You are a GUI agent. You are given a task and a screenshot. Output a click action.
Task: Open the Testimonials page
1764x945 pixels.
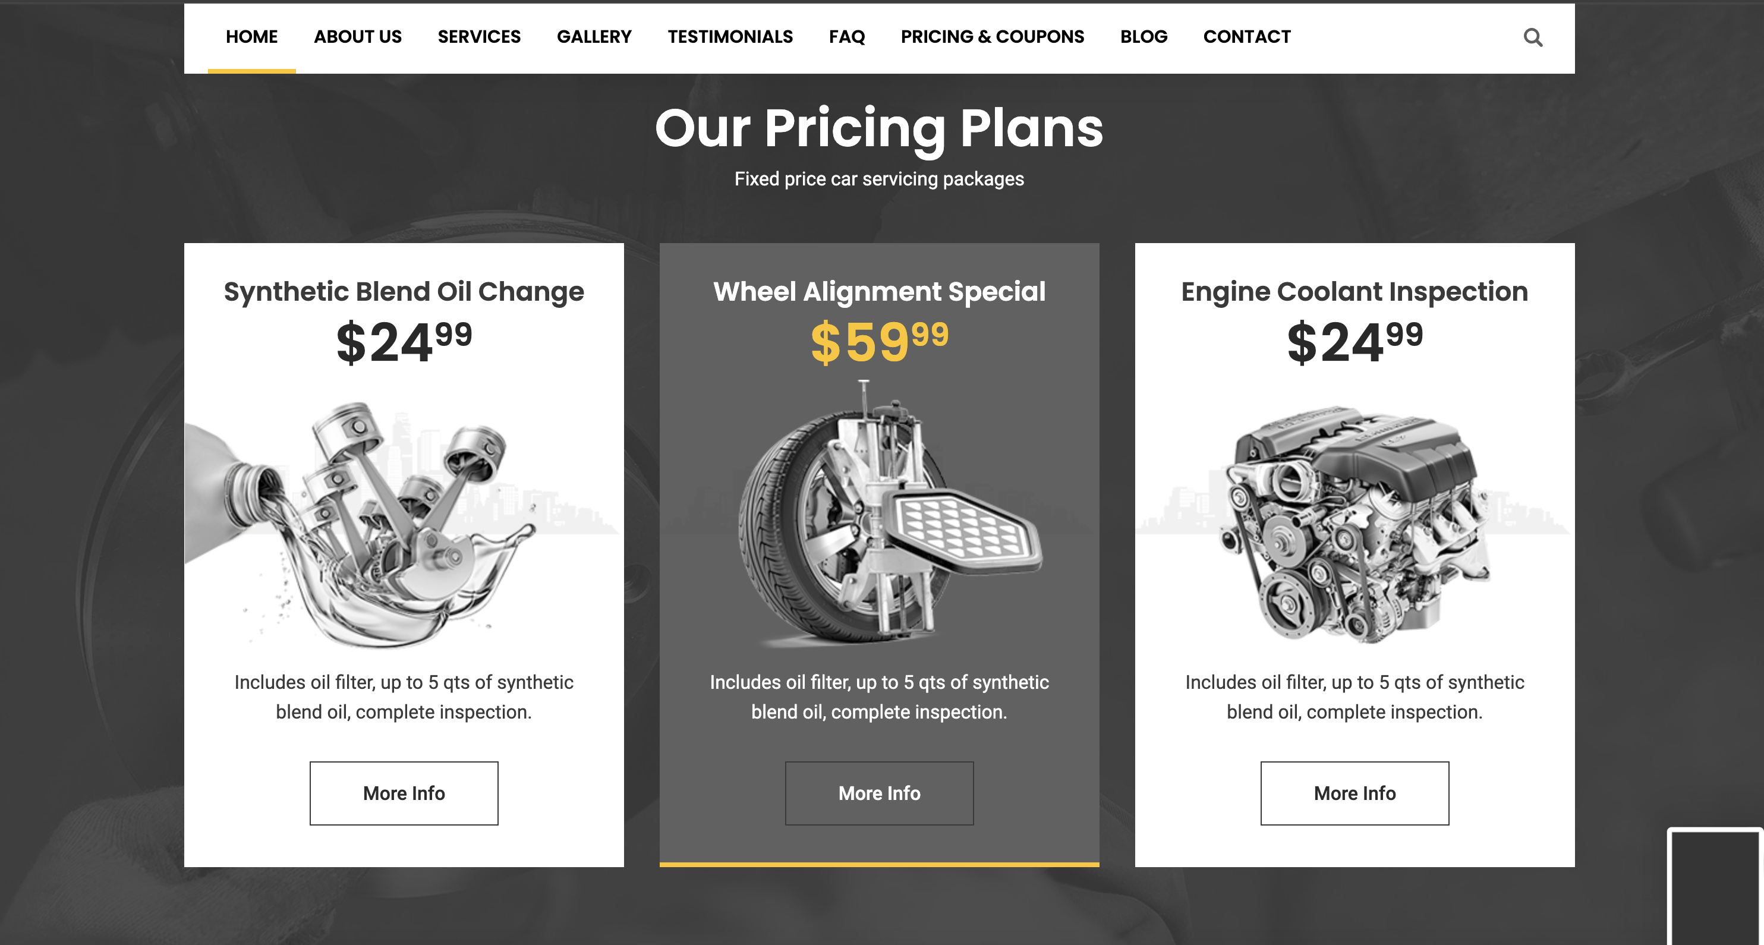[730, 37]
